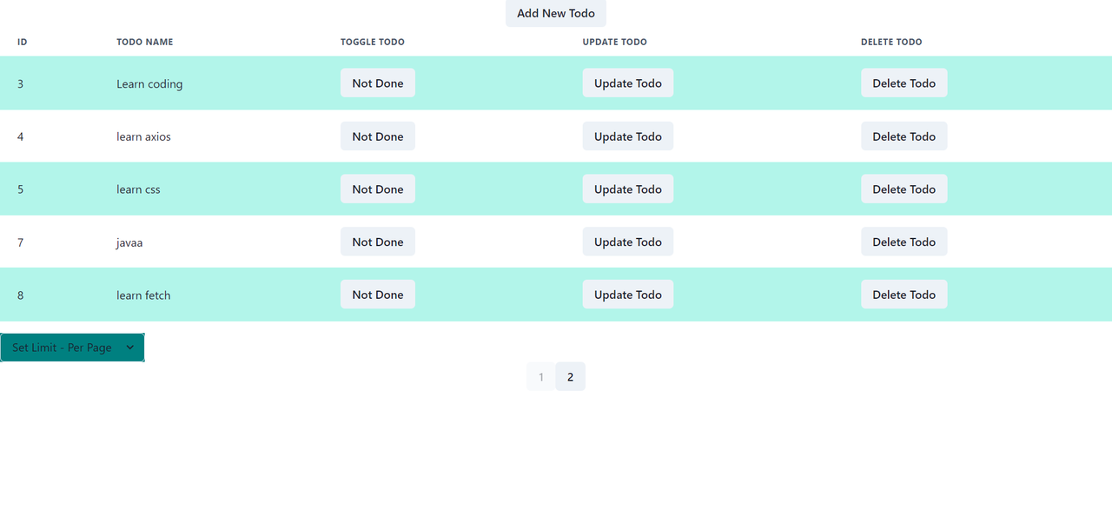The height and width of the screenshot is (517, 1112).
Task: Select the 'learn axios' todo name
Action: [143, 136]
